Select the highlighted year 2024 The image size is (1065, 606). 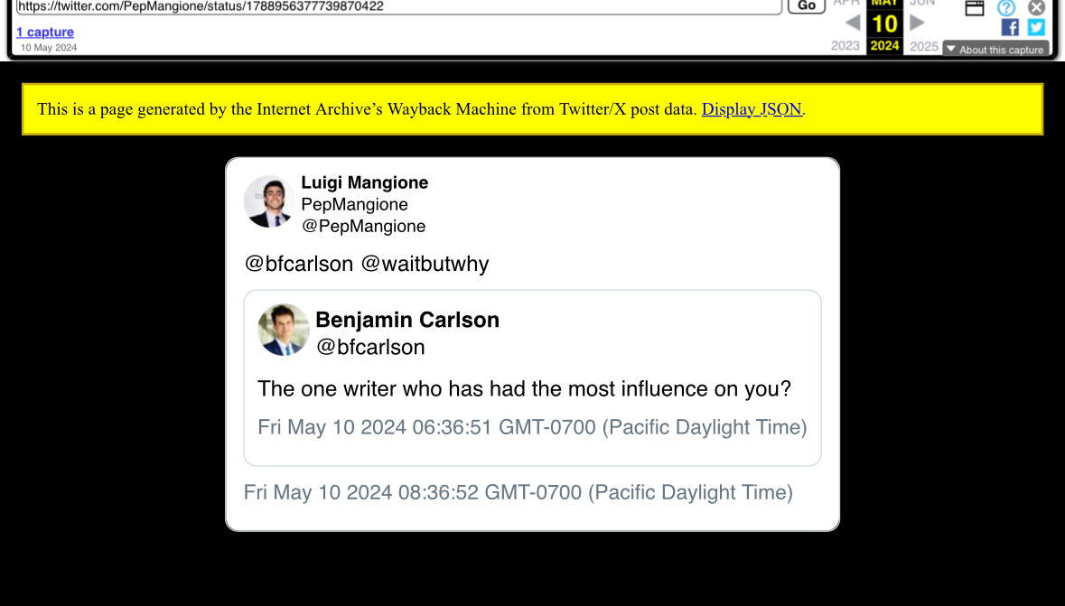point(884,45)
